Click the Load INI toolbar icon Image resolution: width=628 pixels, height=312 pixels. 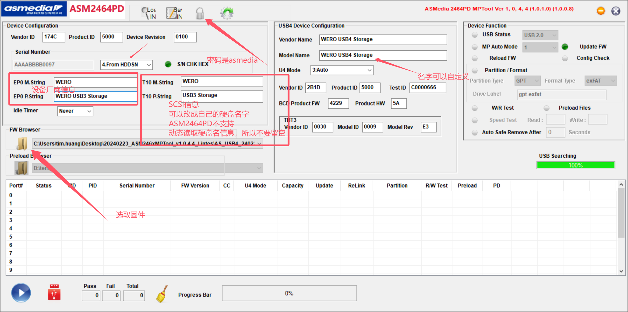[x=149, y=13]
